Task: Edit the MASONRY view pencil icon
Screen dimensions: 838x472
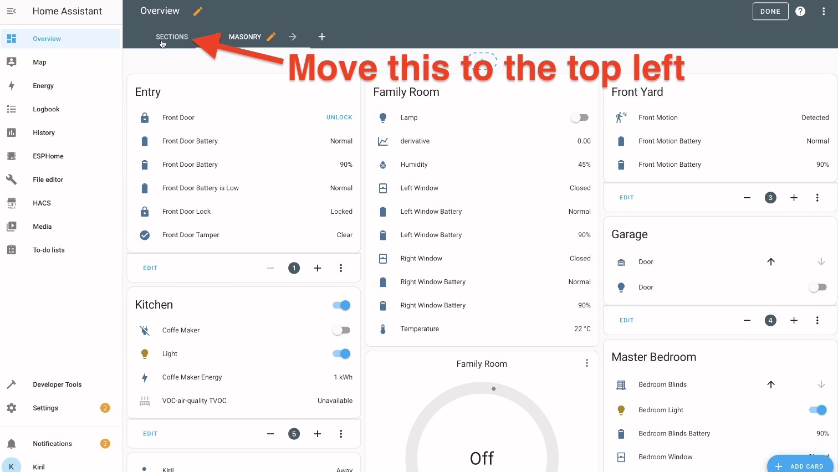Action: 271,37
